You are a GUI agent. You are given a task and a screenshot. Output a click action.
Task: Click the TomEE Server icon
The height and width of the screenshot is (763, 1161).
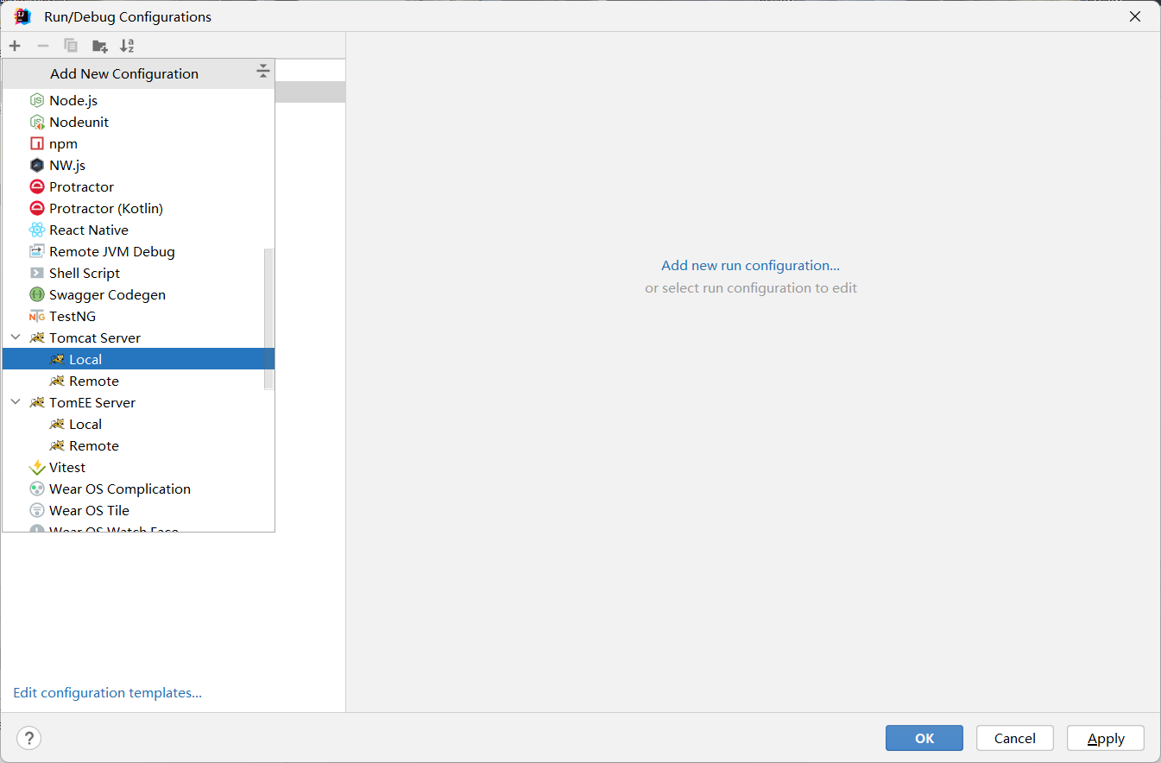coord(37,402)
